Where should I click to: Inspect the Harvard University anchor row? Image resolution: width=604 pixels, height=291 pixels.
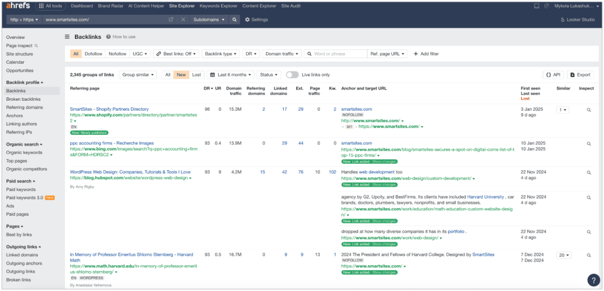(x=589, y=197)
